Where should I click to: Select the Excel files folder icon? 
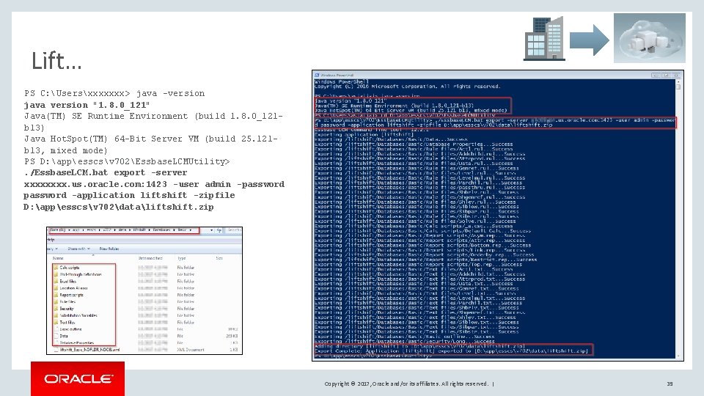click(x=56, y=281)
